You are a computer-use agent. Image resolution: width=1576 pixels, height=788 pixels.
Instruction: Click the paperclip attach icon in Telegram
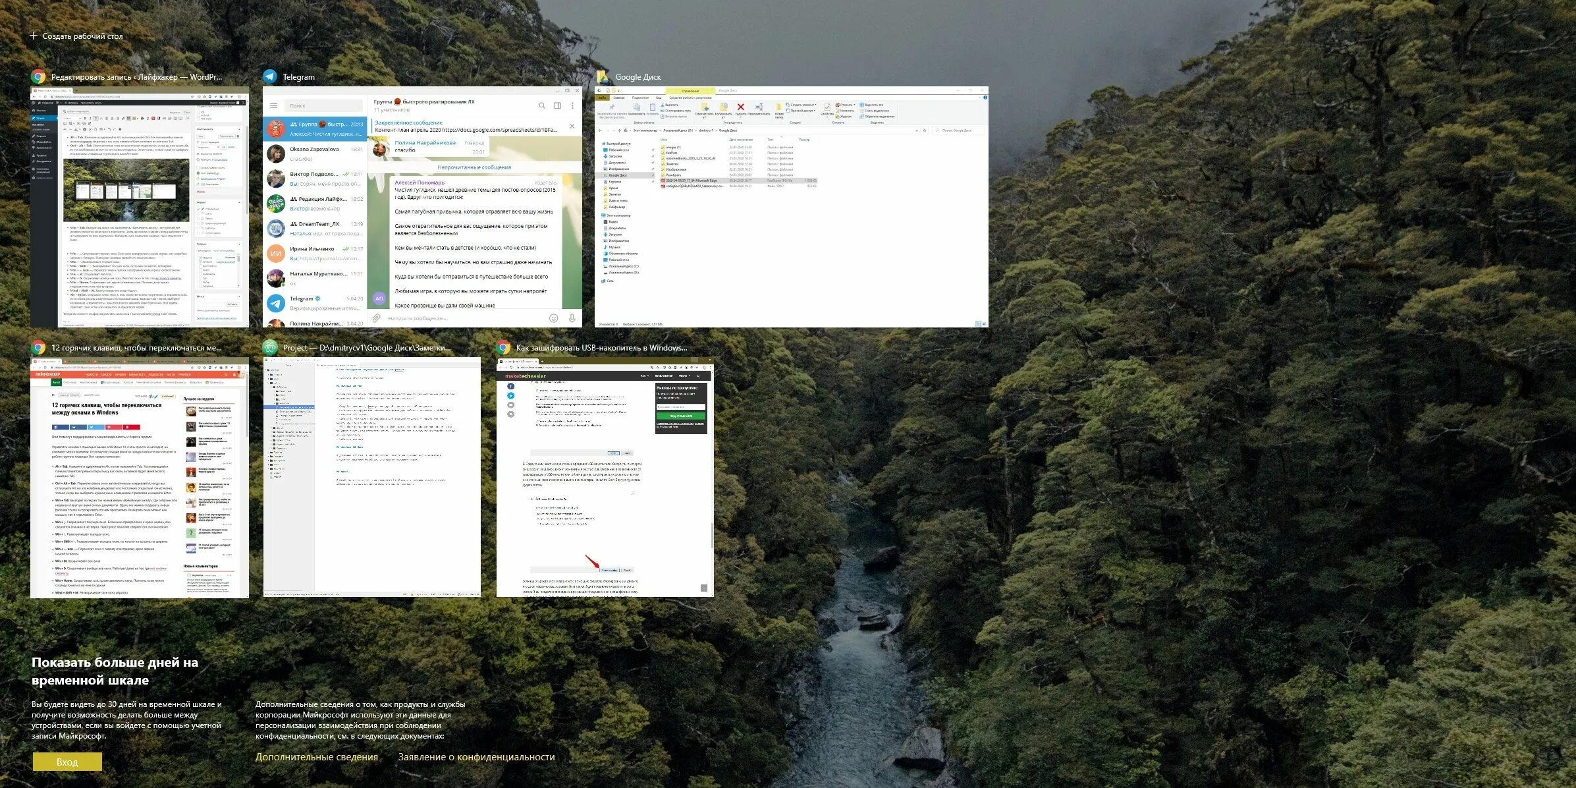(376, 318)
